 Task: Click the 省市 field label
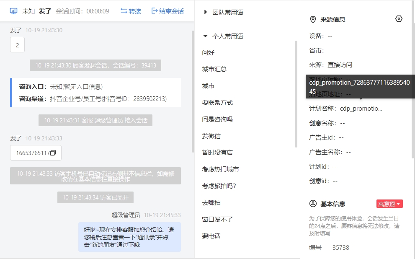coord(317,50)
